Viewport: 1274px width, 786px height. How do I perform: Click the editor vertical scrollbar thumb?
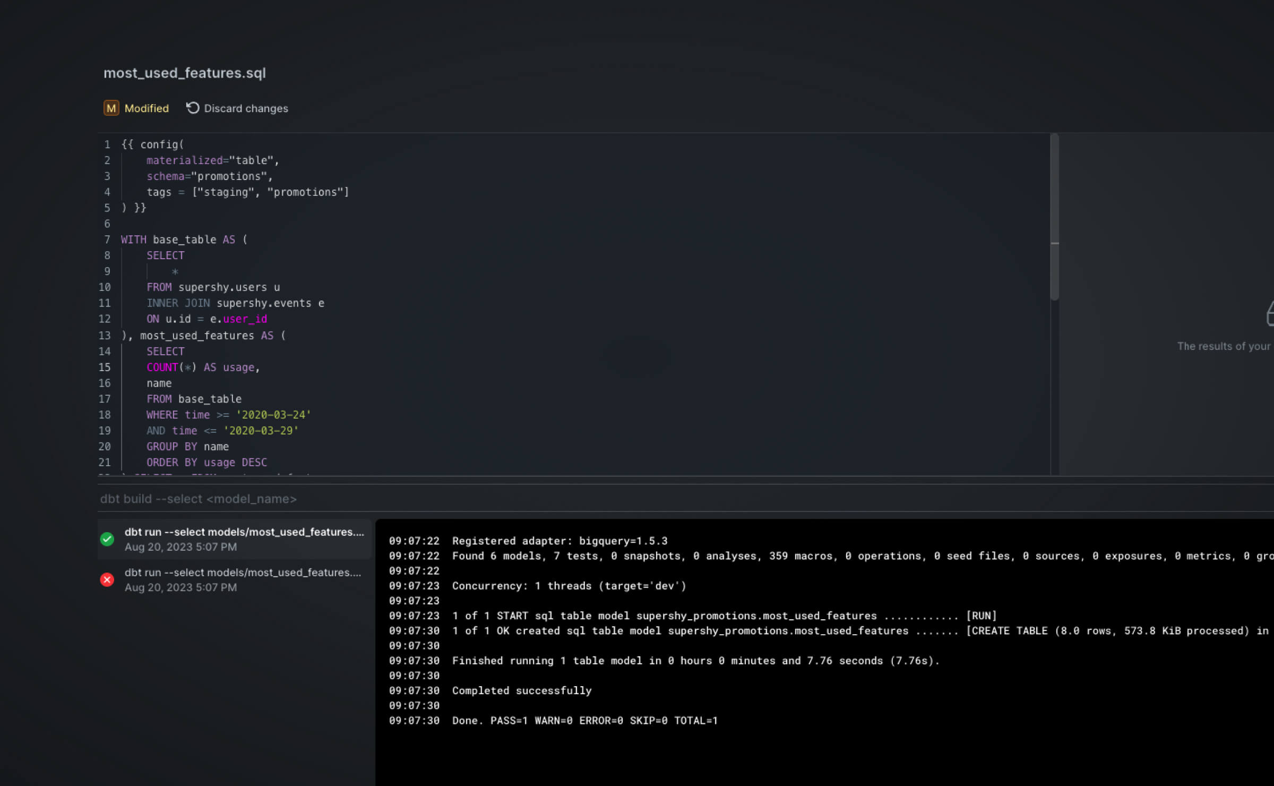(x=1054, y=218)
